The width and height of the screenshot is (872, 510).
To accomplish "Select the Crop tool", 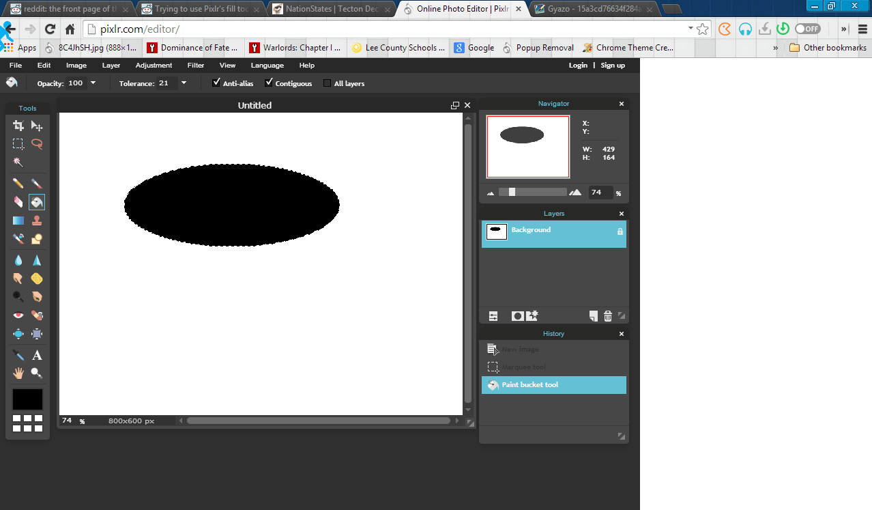I will 17,126.
